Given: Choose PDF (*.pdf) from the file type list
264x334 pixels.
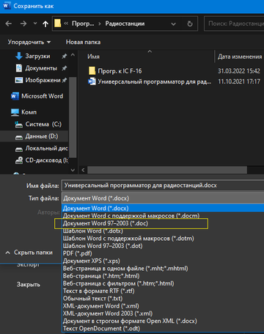Looking at the screenshot, I should click(78, 253).
